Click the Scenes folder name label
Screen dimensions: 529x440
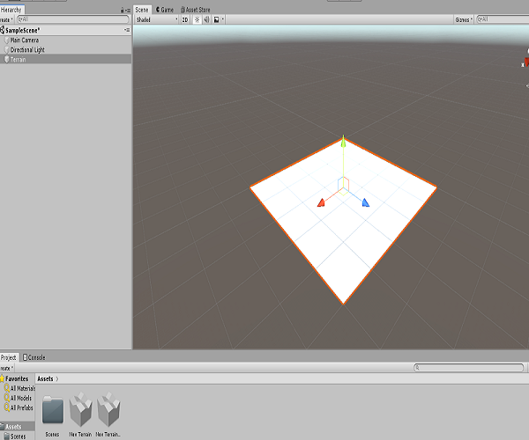pos(52,435)
